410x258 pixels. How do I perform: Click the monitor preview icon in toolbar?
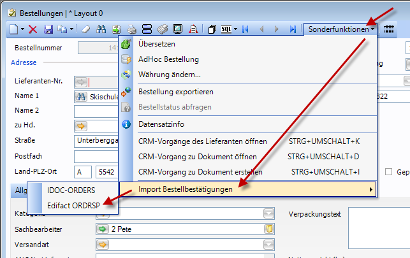(178, 29)
